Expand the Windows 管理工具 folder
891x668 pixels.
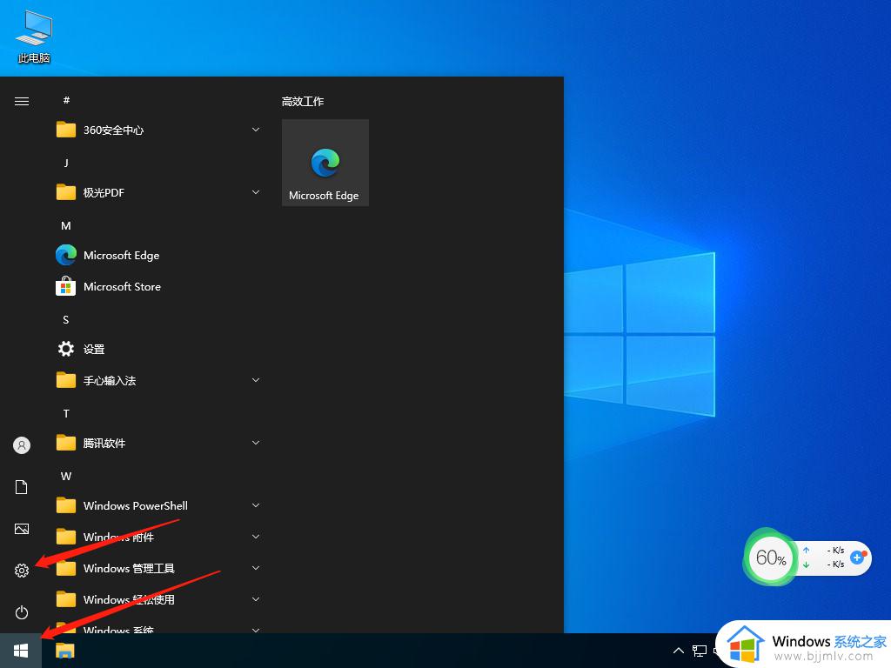(x=157, y=567)
